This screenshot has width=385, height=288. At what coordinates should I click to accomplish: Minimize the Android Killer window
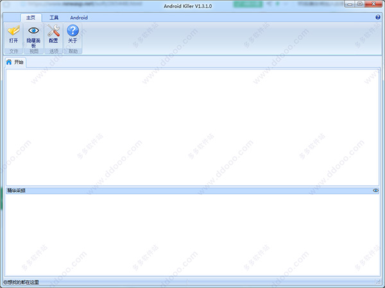[x=350, y=4]
